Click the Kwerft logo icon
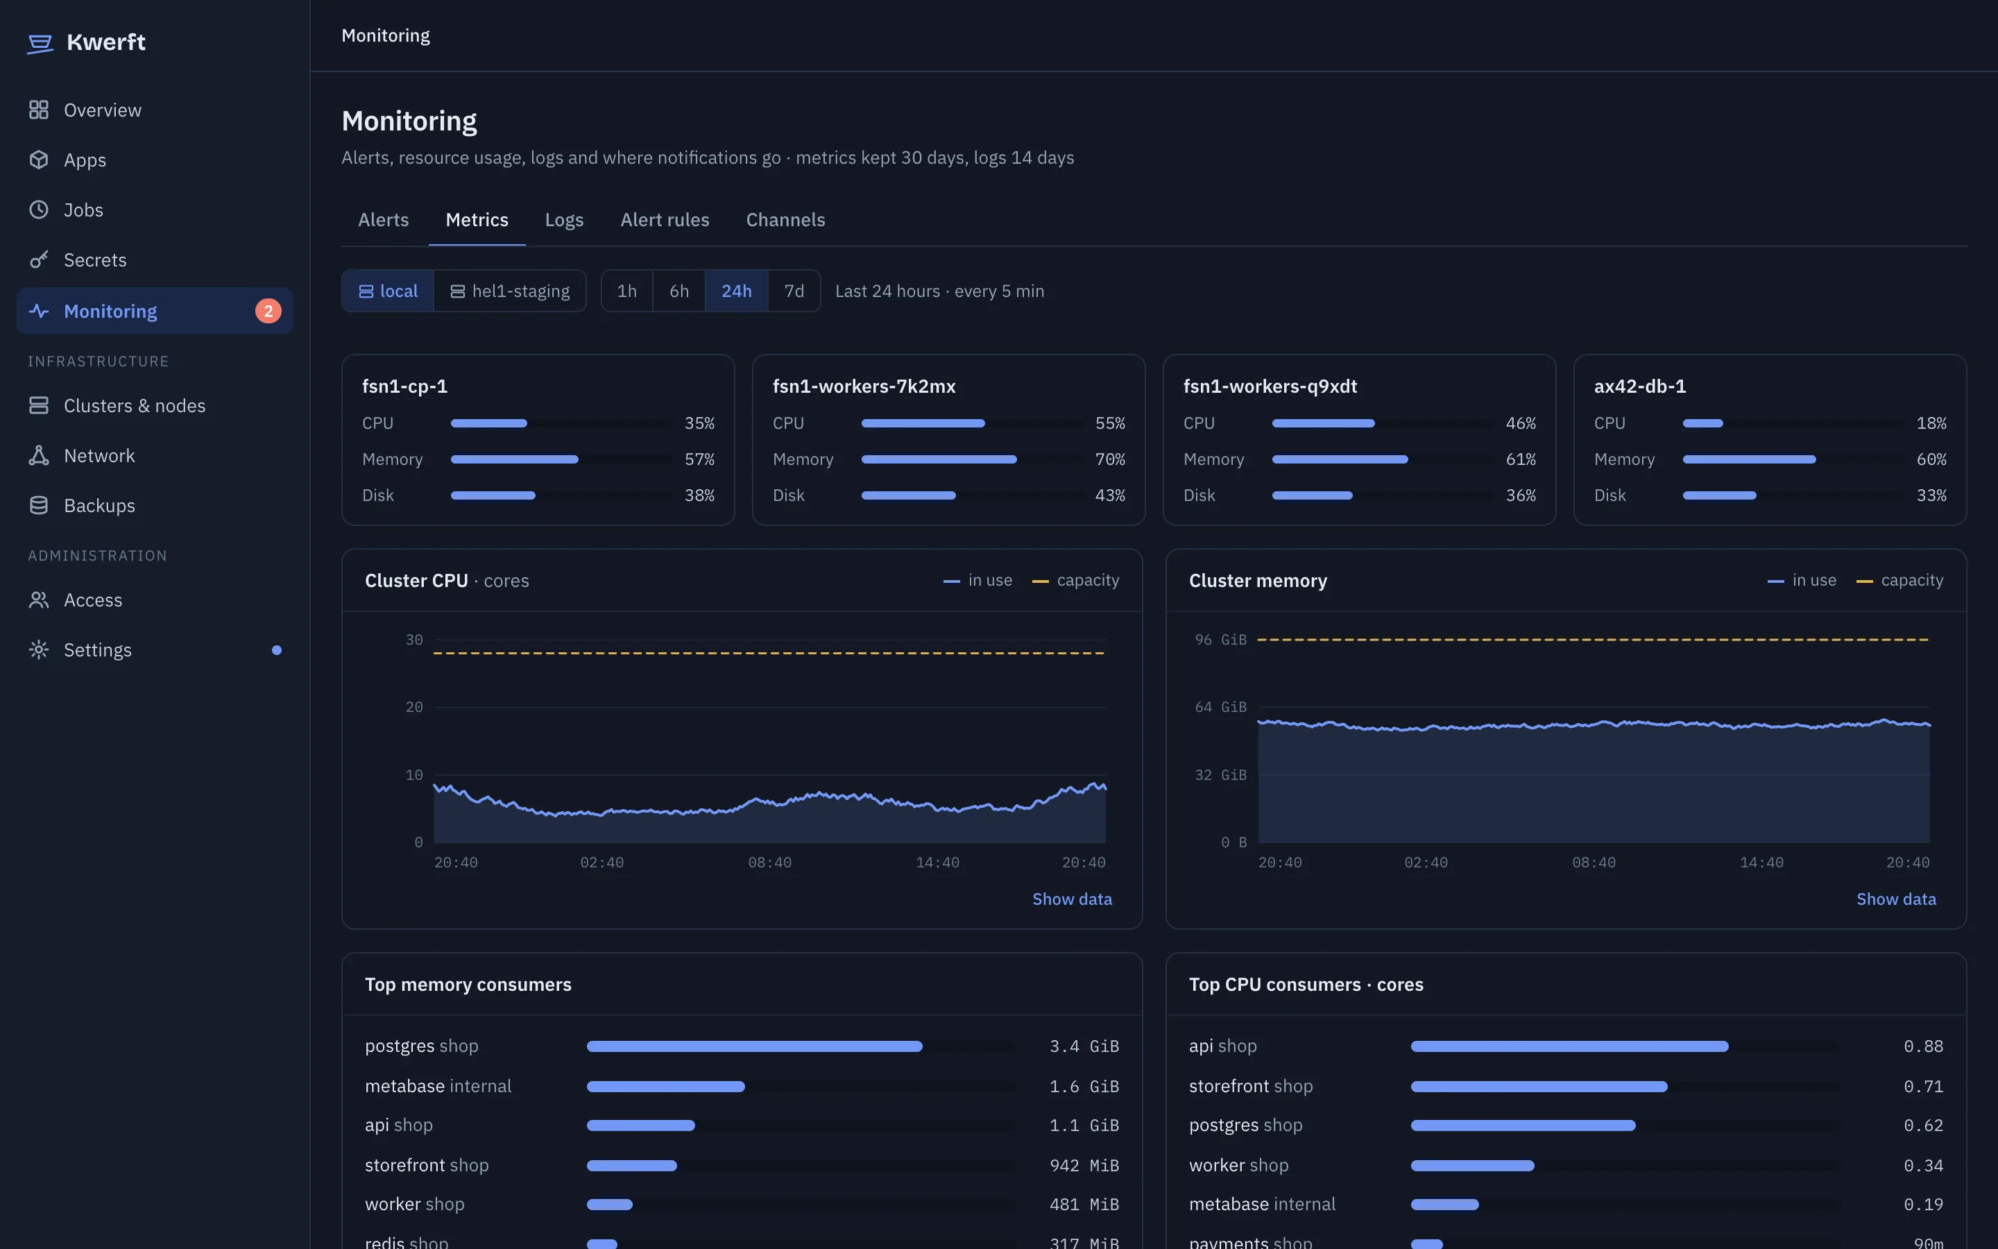The width and height of the screenshot is (1998, 1249). pyautogui.click(x=40, y=43)
